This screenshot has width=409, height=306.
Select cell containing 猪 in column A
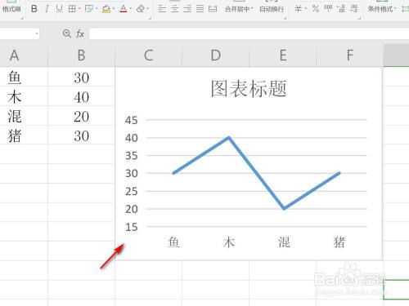(x=24, y=135)
